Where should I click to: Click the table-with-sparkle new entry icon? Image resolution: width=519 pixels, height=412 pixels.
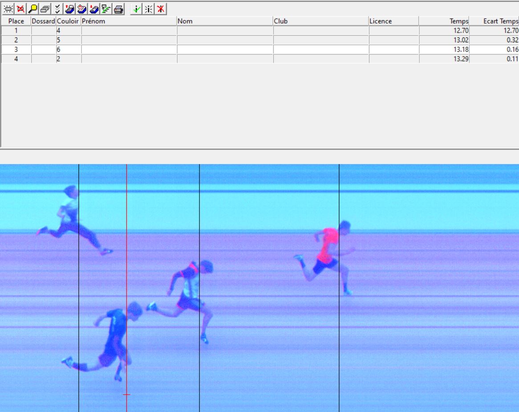8,9
